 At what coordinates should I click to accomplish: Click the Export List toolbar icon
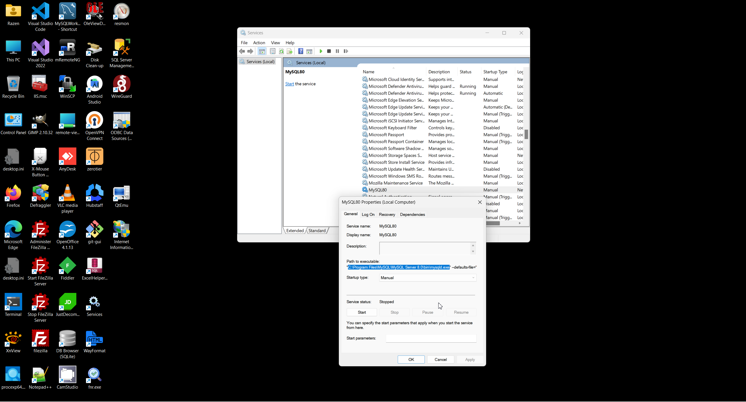(289, 51)
